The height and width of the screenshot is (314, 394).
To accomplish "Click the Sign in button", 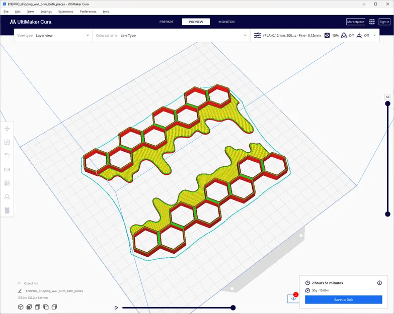I will [384, 22].
